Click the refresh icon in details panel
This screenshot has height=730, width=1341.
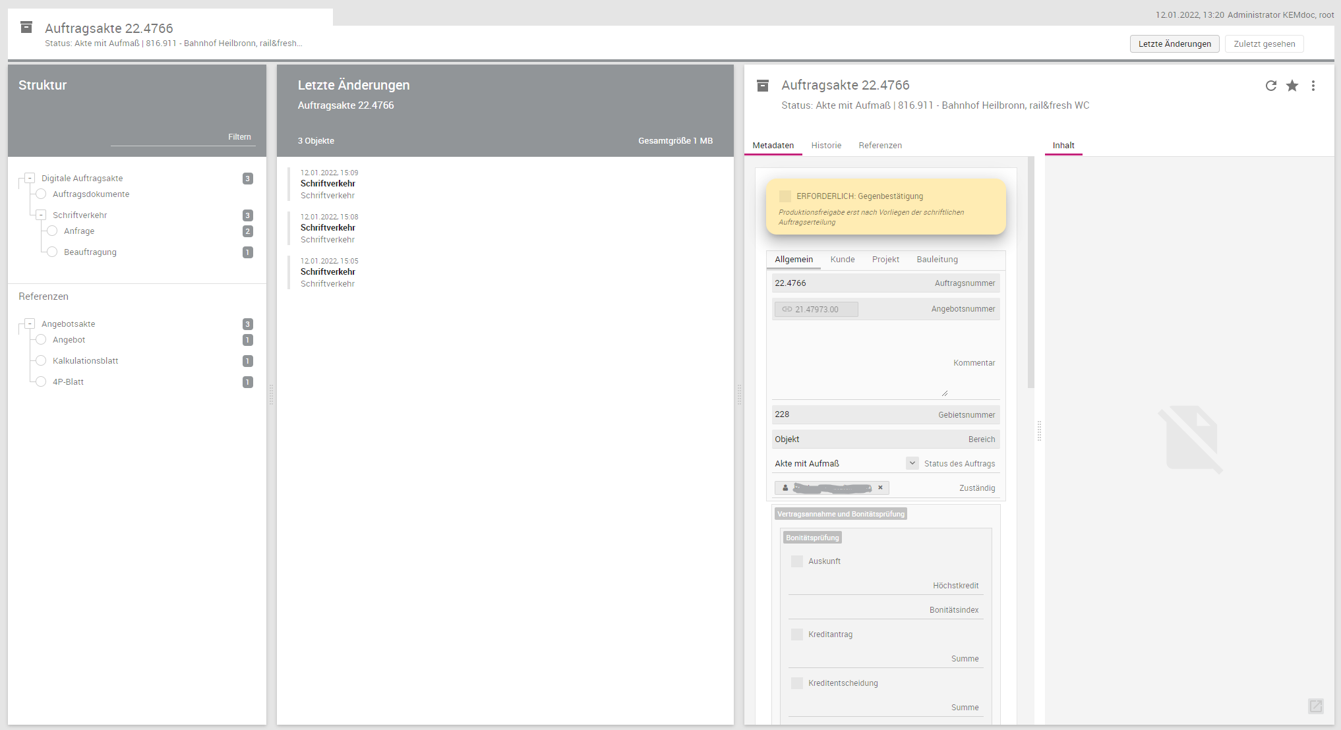pos(1271,86)
